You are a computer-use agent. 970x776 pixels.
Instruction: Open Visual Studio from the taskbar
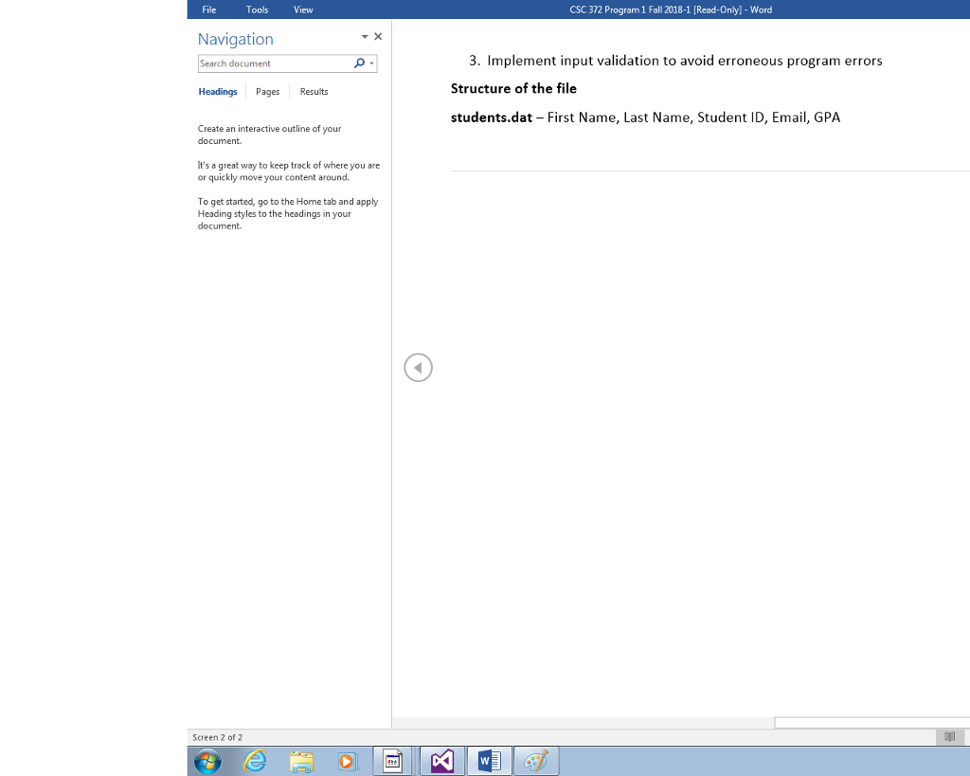click(441, 761)
